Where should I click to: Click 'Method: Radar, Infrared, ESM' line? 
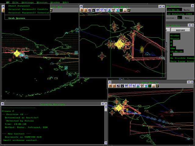tap(26, 127)
